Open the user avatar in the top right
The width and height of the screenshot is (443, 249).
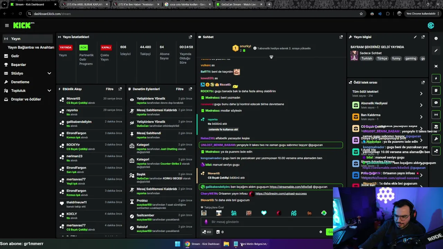click(x=431, y=25)
